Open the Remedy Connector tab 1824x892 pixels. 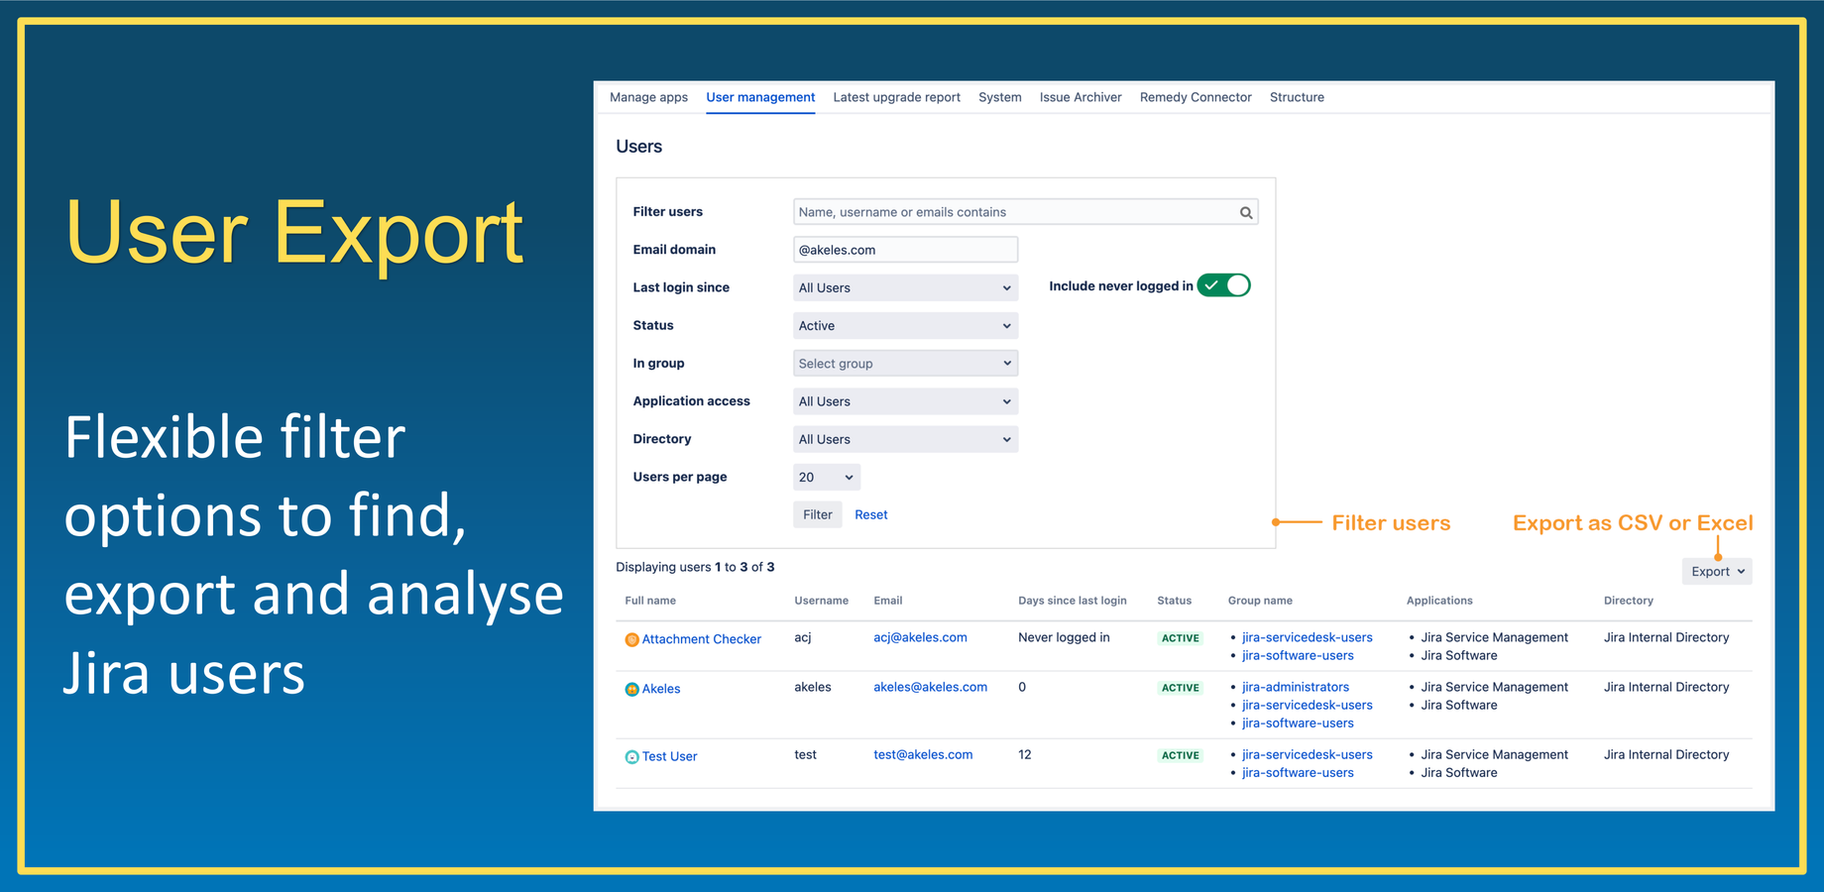(1196, 97)
